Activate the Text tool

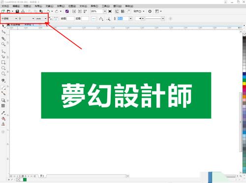coord(3,80)
